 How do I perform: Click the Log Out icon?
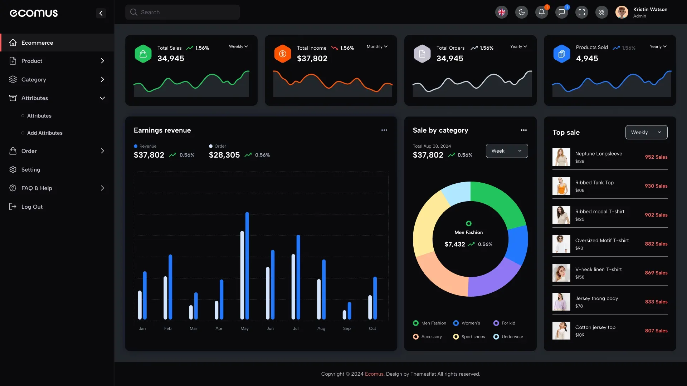[13, 207]
